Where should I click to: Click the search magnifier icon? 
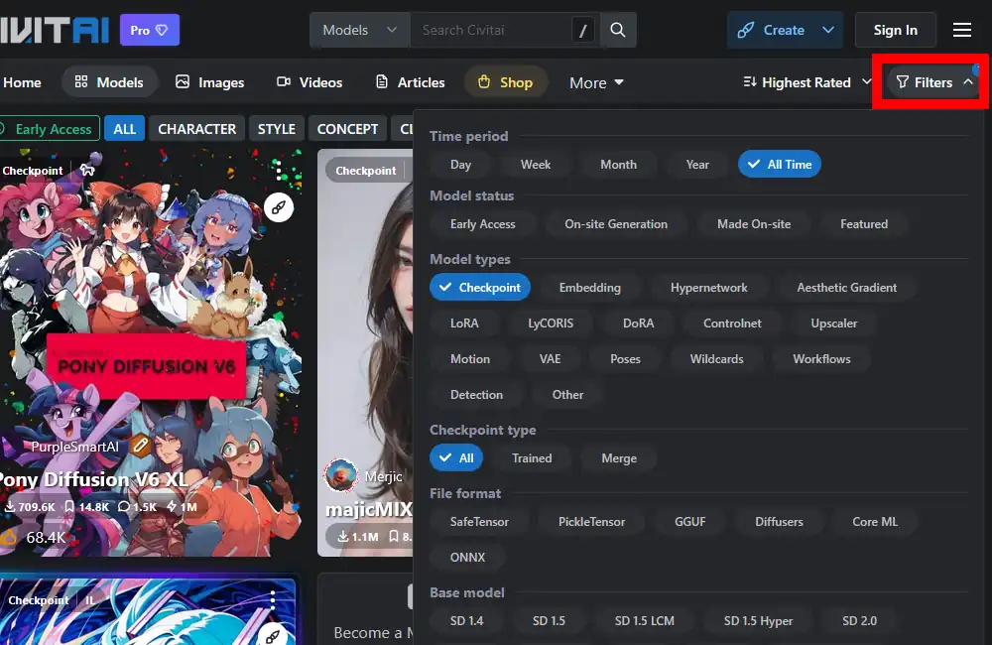617,30
